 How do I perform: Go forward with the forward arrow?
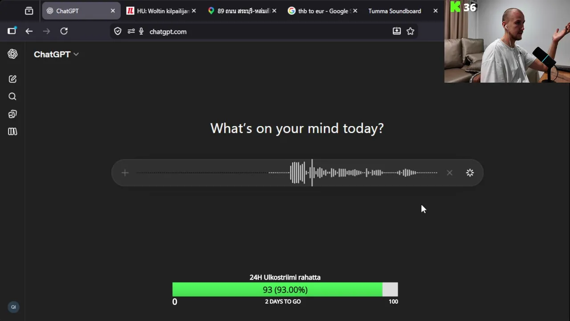click(x=46, y=31)
